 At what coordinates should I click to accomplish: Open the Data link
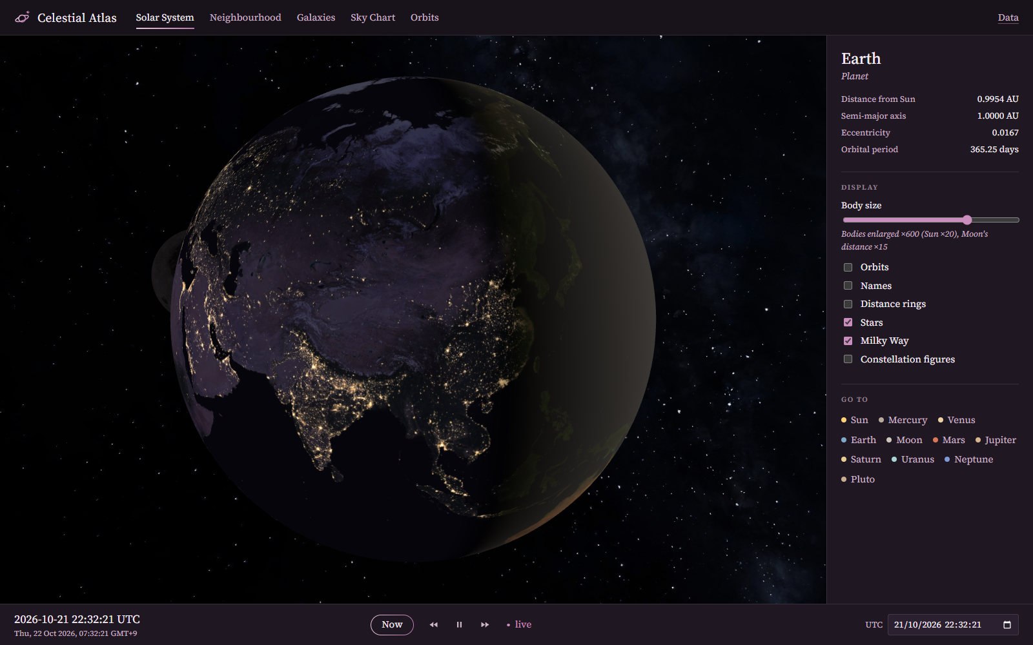(x=1008, y=17)
